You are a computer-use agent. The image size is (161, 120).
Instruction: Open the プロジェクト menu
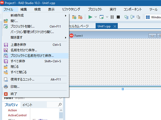tap(95, 9)
